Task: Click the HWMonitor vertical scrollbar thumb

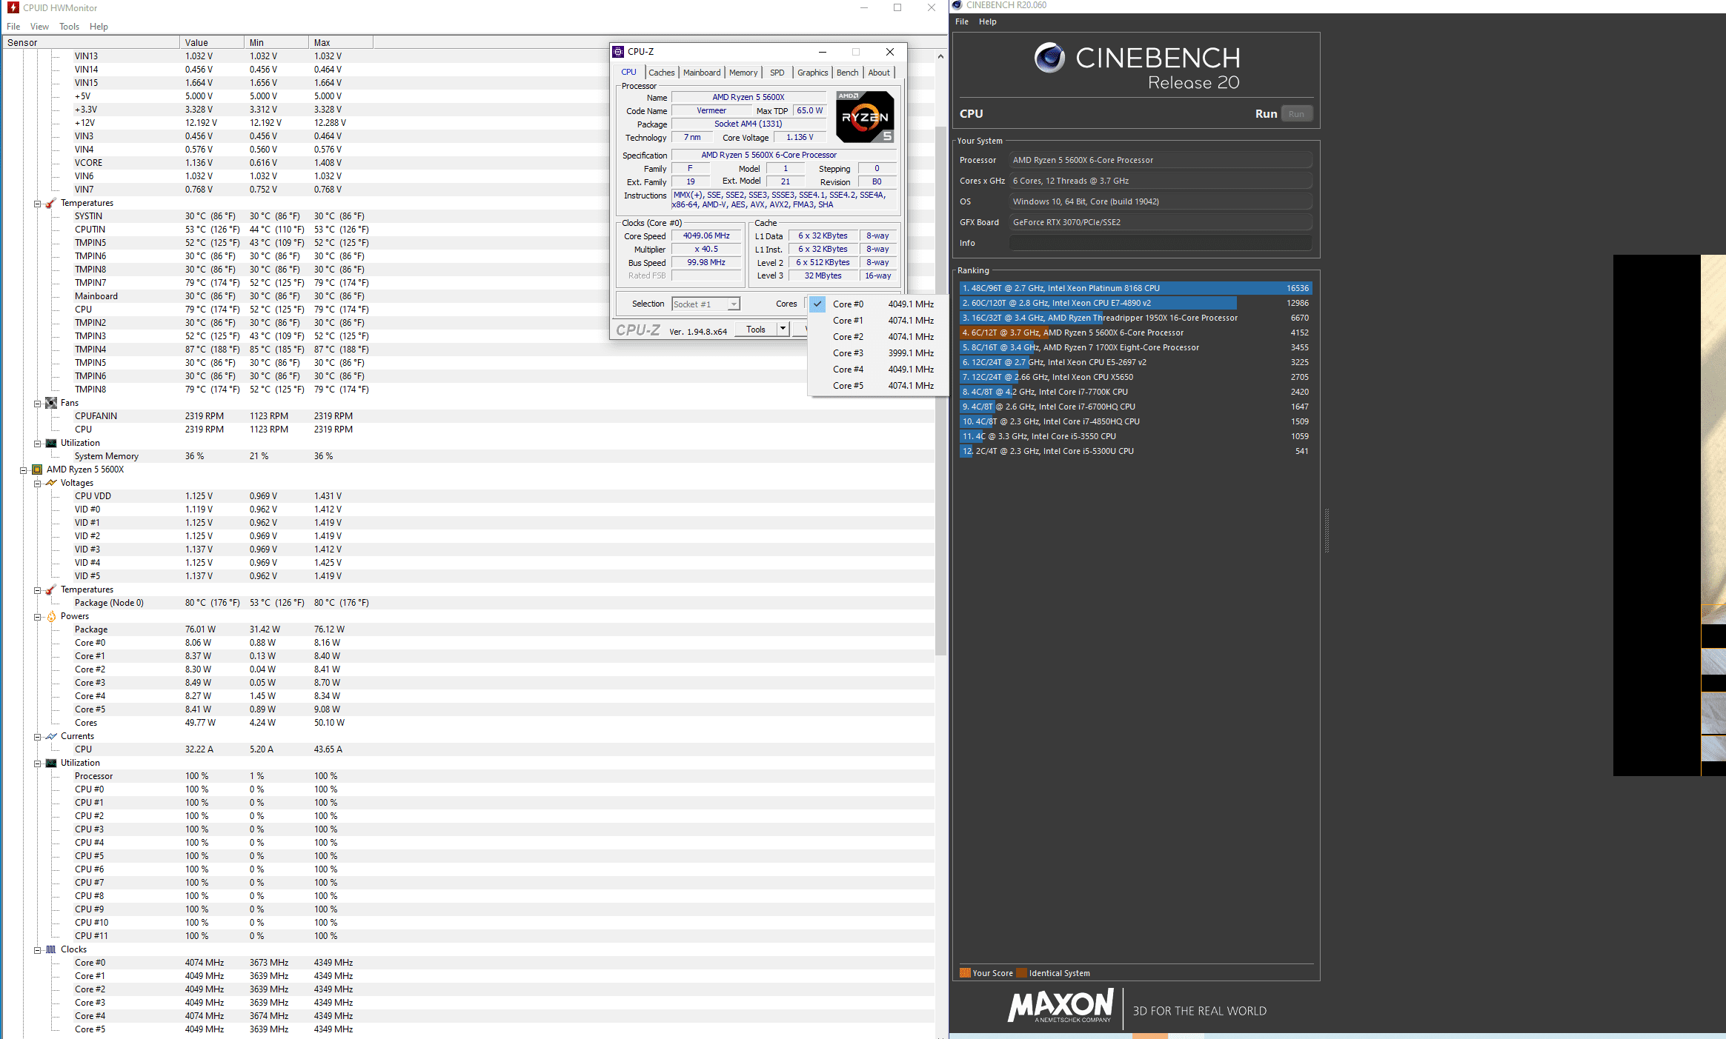Action: coord(940,391)
